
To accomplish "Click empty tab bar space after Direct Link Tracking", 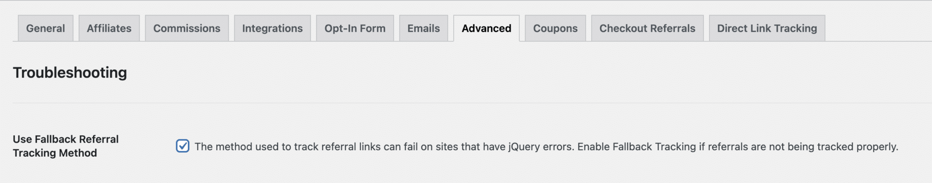I will tap(878, 28).
